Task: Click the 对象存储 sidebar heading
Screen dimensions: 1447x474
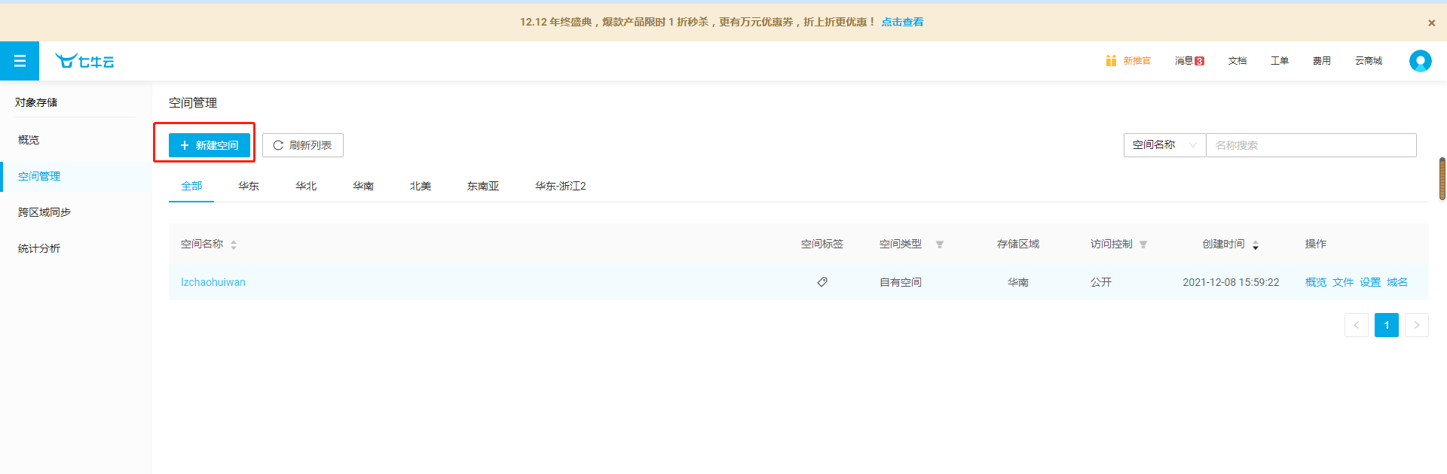Action: coord(36,102)
